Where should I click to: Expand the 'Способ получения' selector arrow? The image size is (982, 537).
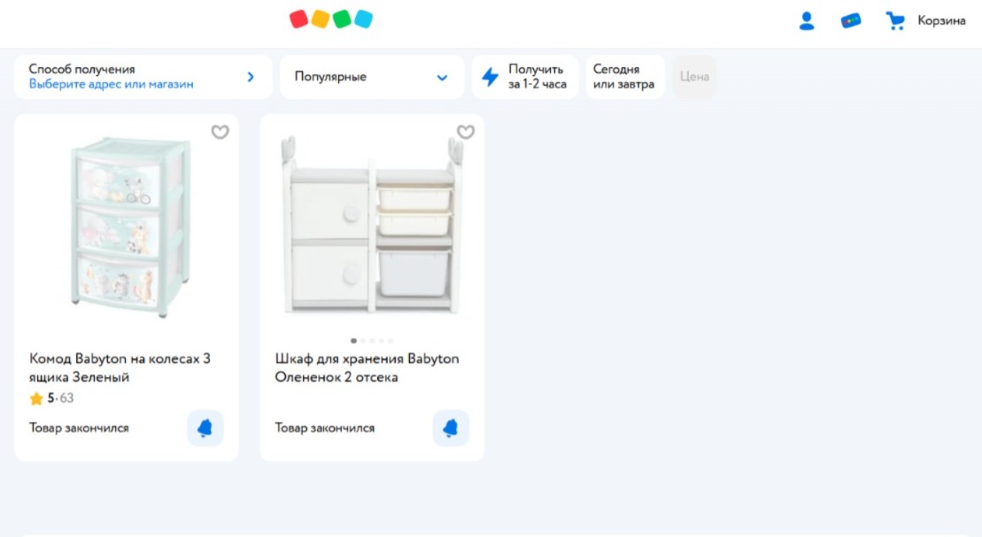point(251,77)
